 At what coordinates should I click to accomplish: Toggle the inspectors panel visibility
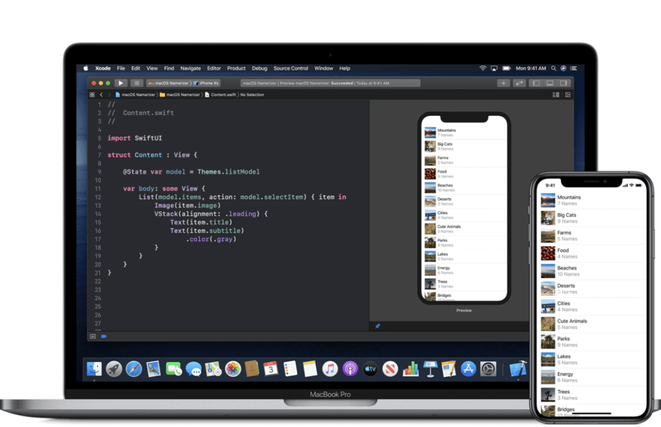pos(564,83)
